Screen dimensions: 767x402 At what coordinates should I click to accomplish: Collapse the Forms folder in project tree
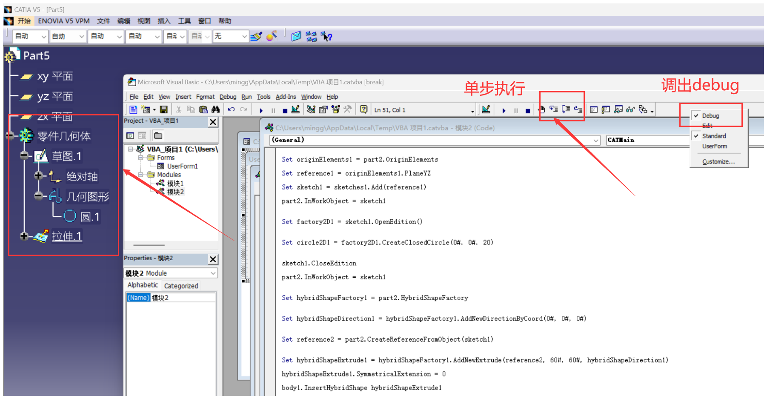click(x=140, y=158)
